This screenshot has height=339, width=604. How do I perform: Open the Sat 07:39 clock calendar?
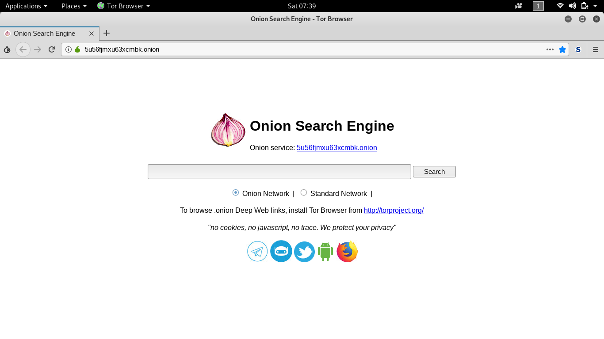(x=302, y=6)
